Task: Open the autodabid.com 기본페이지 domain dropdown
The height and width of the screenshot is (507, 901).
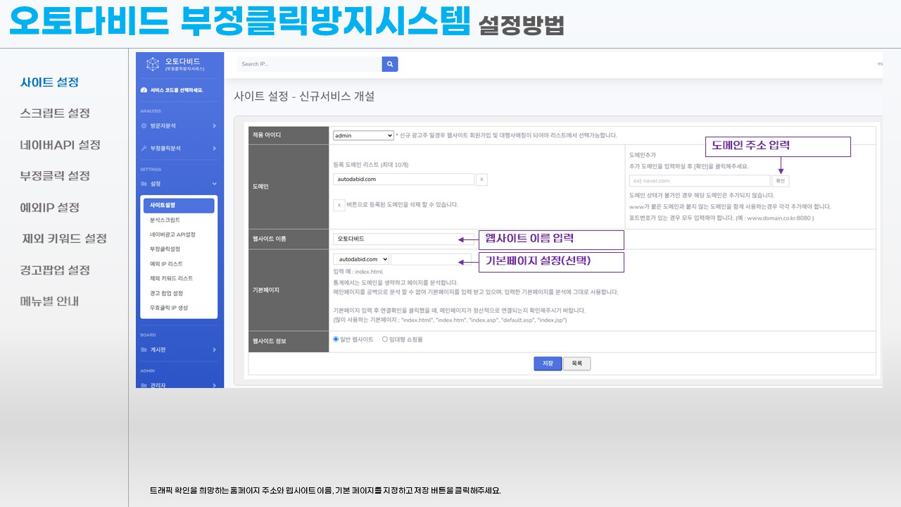Action: (x=361, y=259)
